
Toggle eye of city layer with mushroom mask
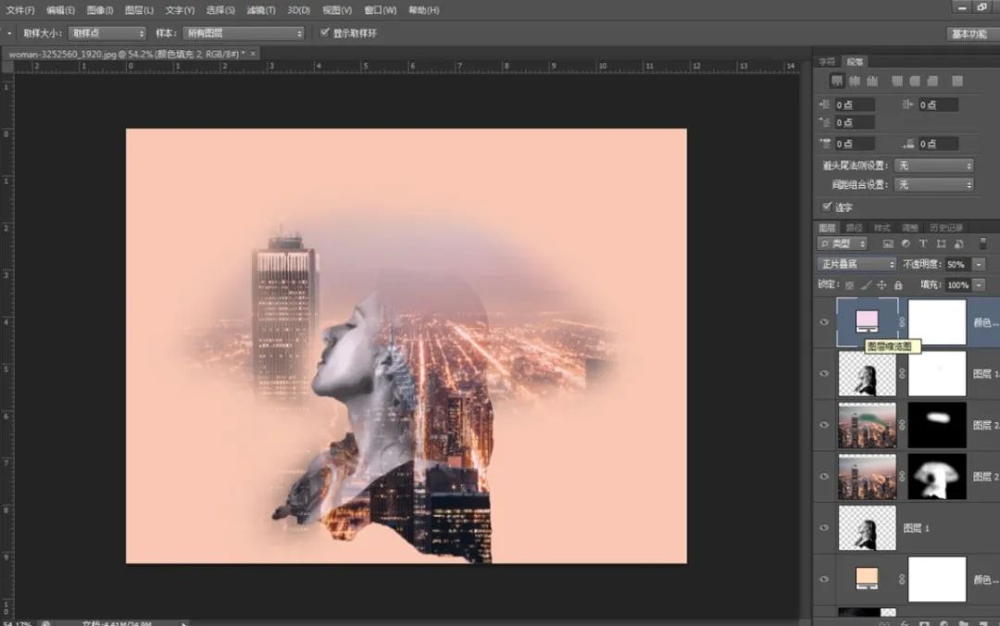coord(824,476)
